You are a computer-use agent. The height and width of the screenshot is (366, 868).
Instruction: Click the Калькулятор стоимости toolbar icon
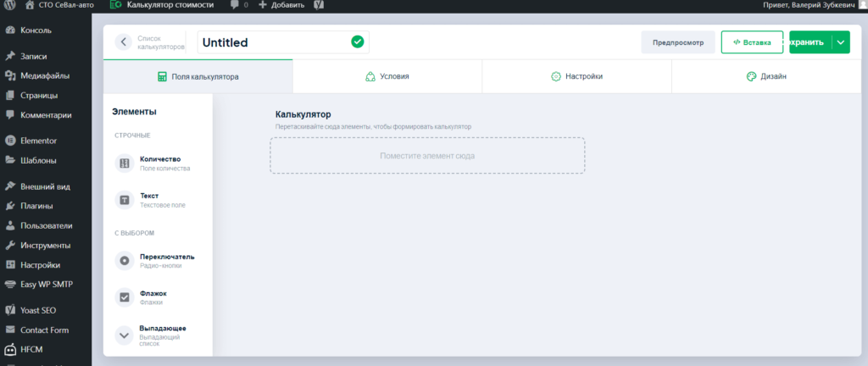pyautogui.click(x=115, y=5)
